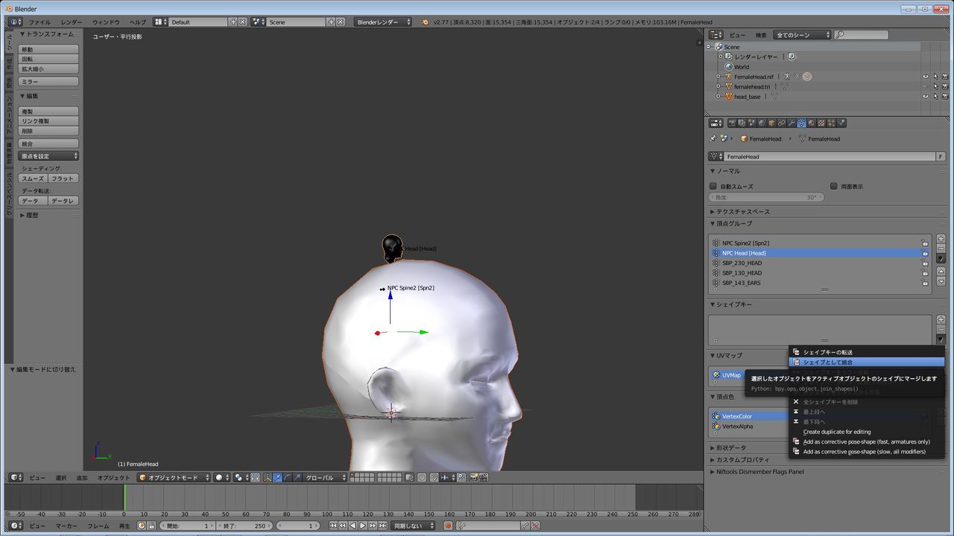Choose シェイプキーの転送 from the menu

[866, 352]
